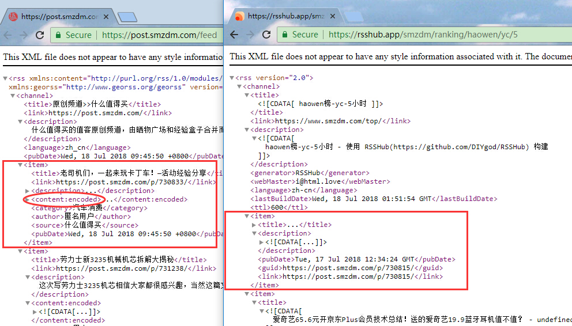Go back in the post.smzdm.com browser window
This screenshot has width=572, height=326.
pyautogui.click(x=7, y=35)
